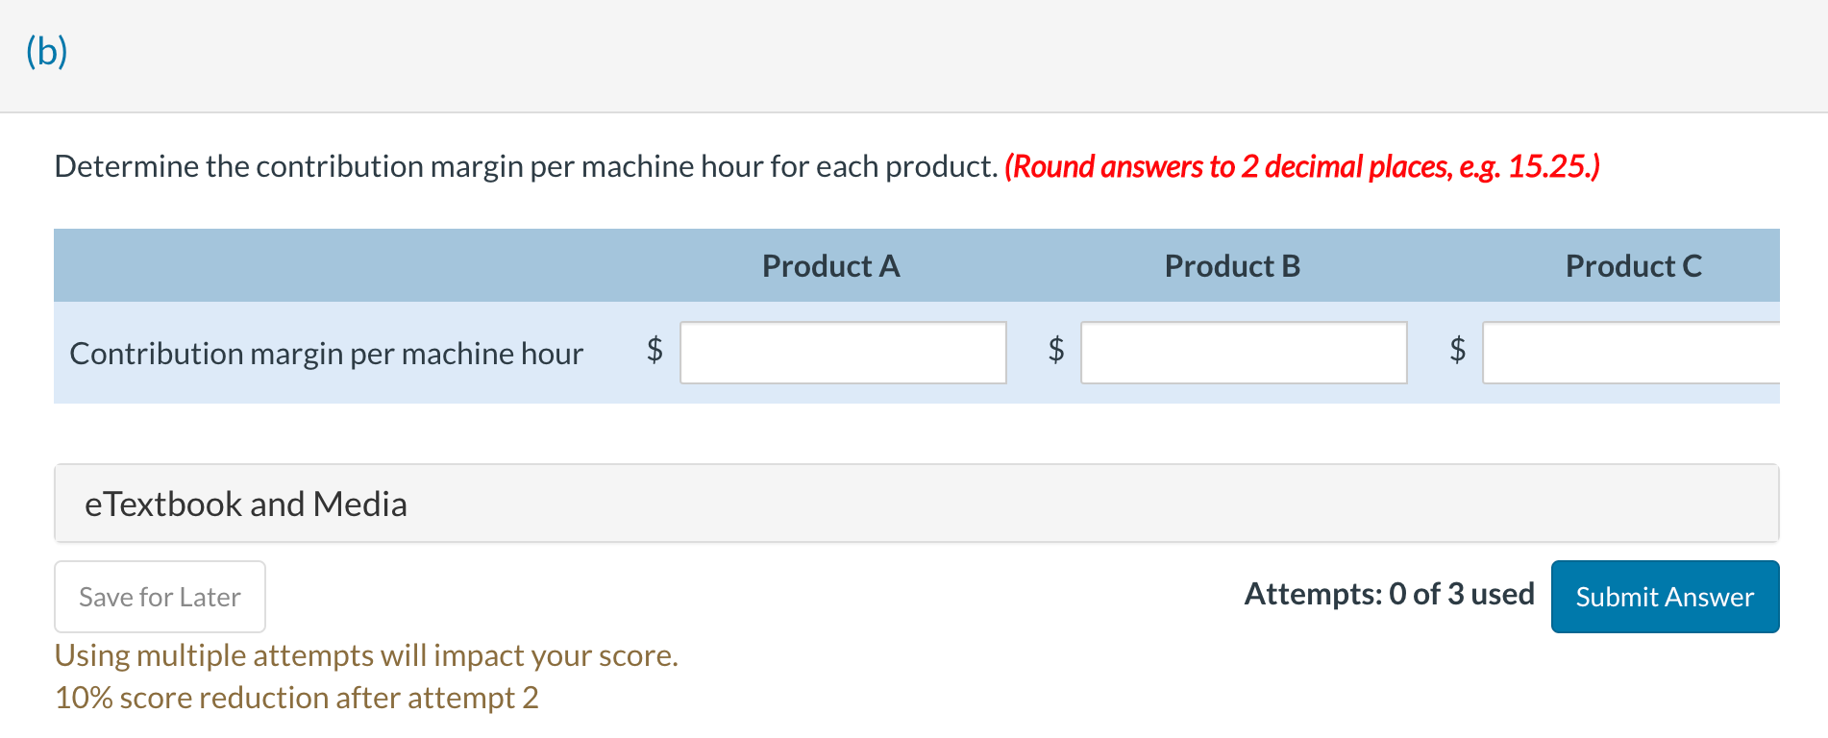Click the Product A contribution margin input field
This screenshot has width=1828, height=738.
tap(842, 353)
